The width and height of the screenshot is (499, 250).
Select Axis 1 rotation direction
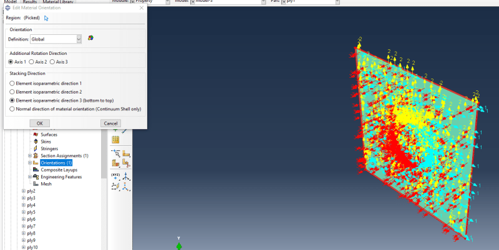click(11, 62)
